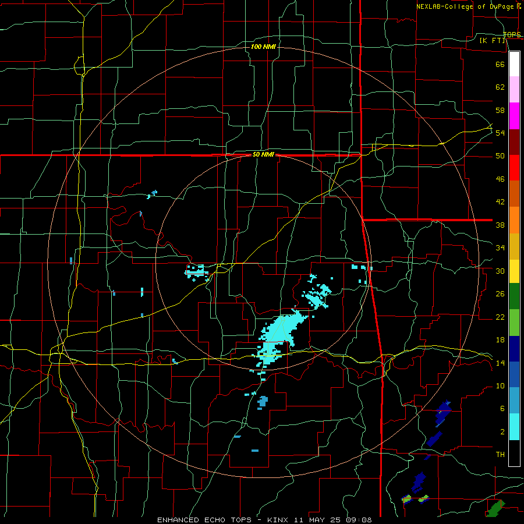The width and height of the screenshot is (524, 524).
Task: Click the gold swatch between 34 and 38
Action: [514, 246]
